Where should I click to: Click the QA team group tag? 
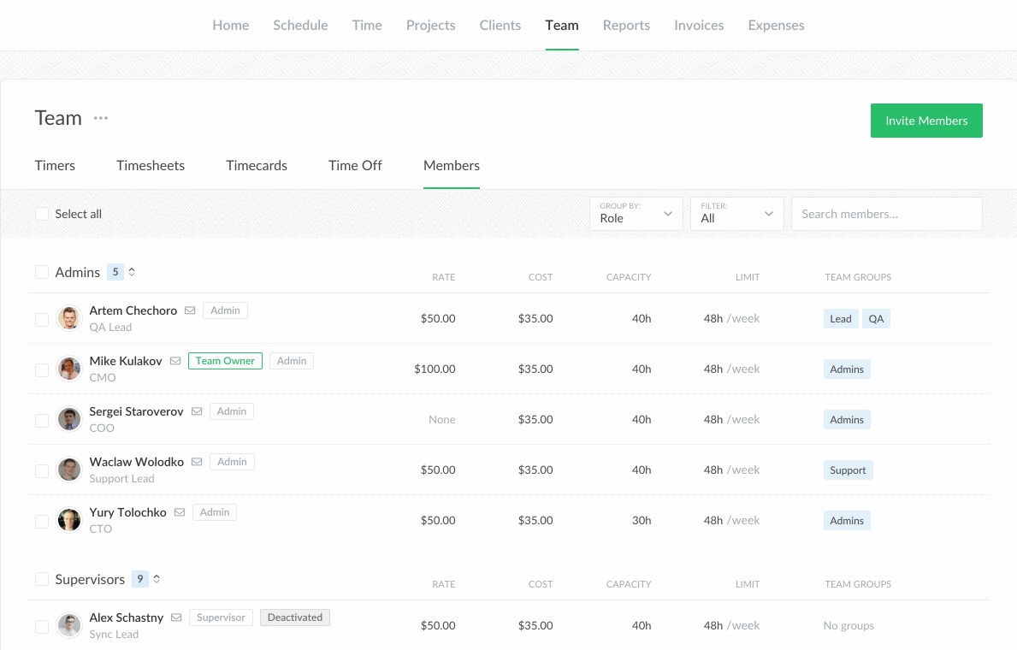point(876,319)
